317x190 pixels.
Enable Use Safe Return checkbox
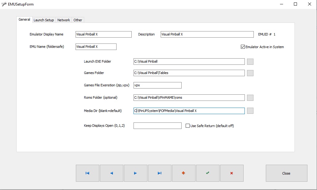[187, 126]
